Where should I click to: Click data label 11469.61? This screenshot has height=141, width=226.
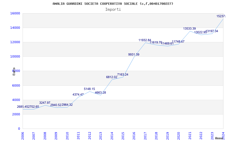click(167, 43)
